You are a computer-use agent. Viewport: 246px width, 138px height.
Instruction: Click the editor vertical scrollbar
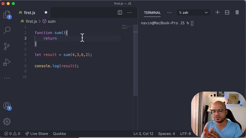pyautogui.click(x=135, y=60)
